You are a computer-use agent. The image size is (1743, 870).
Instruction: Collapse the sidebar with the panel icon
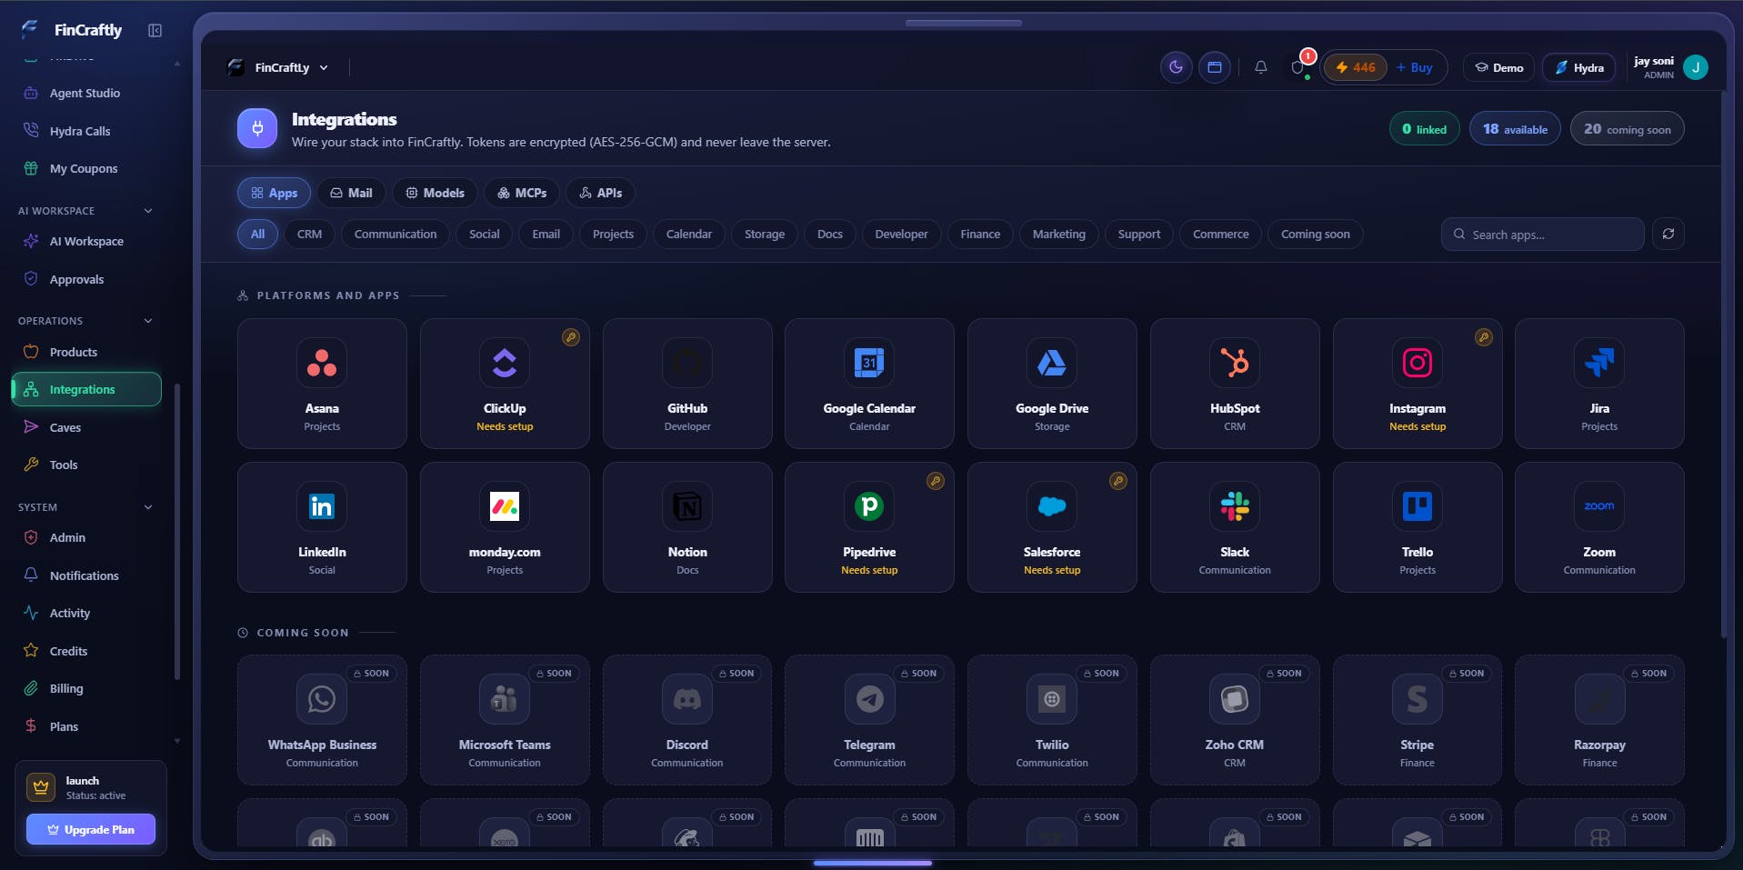(155, 31)
